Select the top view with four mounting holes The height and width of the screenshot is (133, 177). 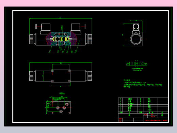[61, 76]
